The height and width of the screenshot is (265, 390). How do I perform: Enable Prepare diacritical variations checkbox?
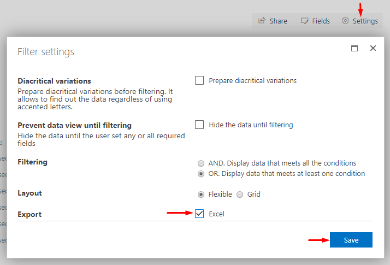click(x=199, y=80)
